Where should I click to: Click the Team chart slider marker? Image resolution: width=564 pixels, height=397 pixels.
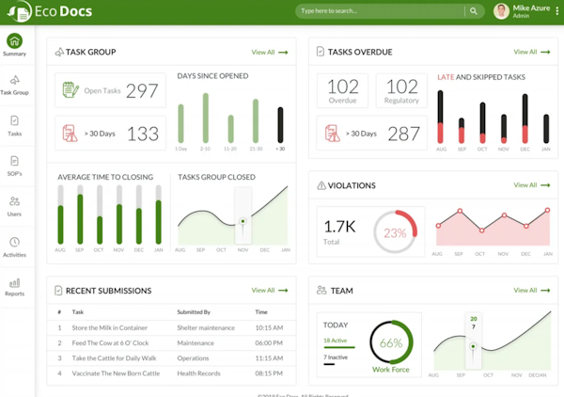click(x=473, y=346)
